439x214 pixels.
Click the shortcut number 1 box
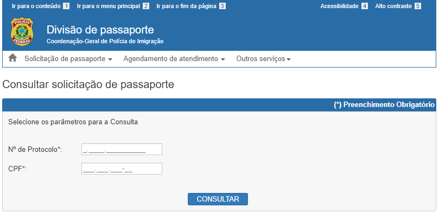click(x=66, y=6)
